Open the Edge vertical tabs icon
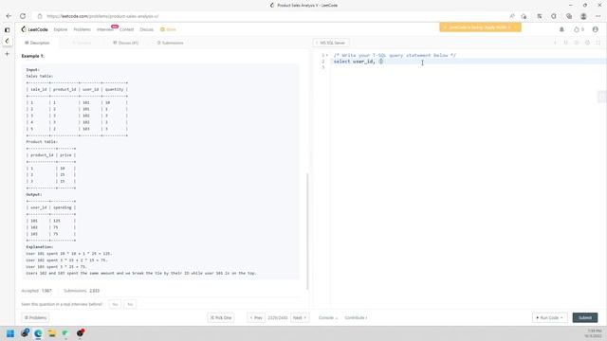The height and width of the screenshot is (341, 607). pos(7,29)
